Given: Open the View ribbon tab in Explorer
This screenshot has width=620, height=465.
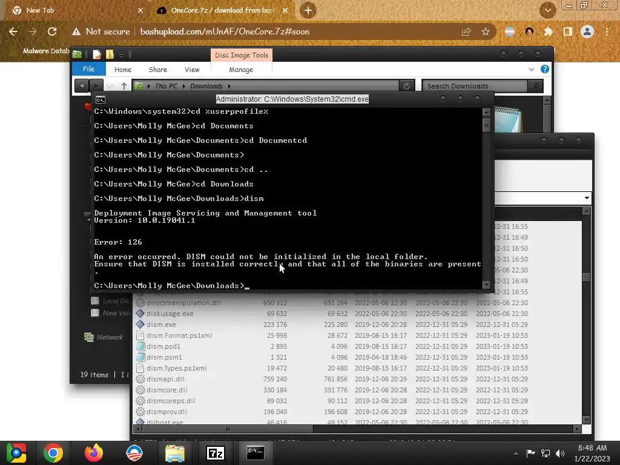Looking at the screenshot, I should [192, 70].
